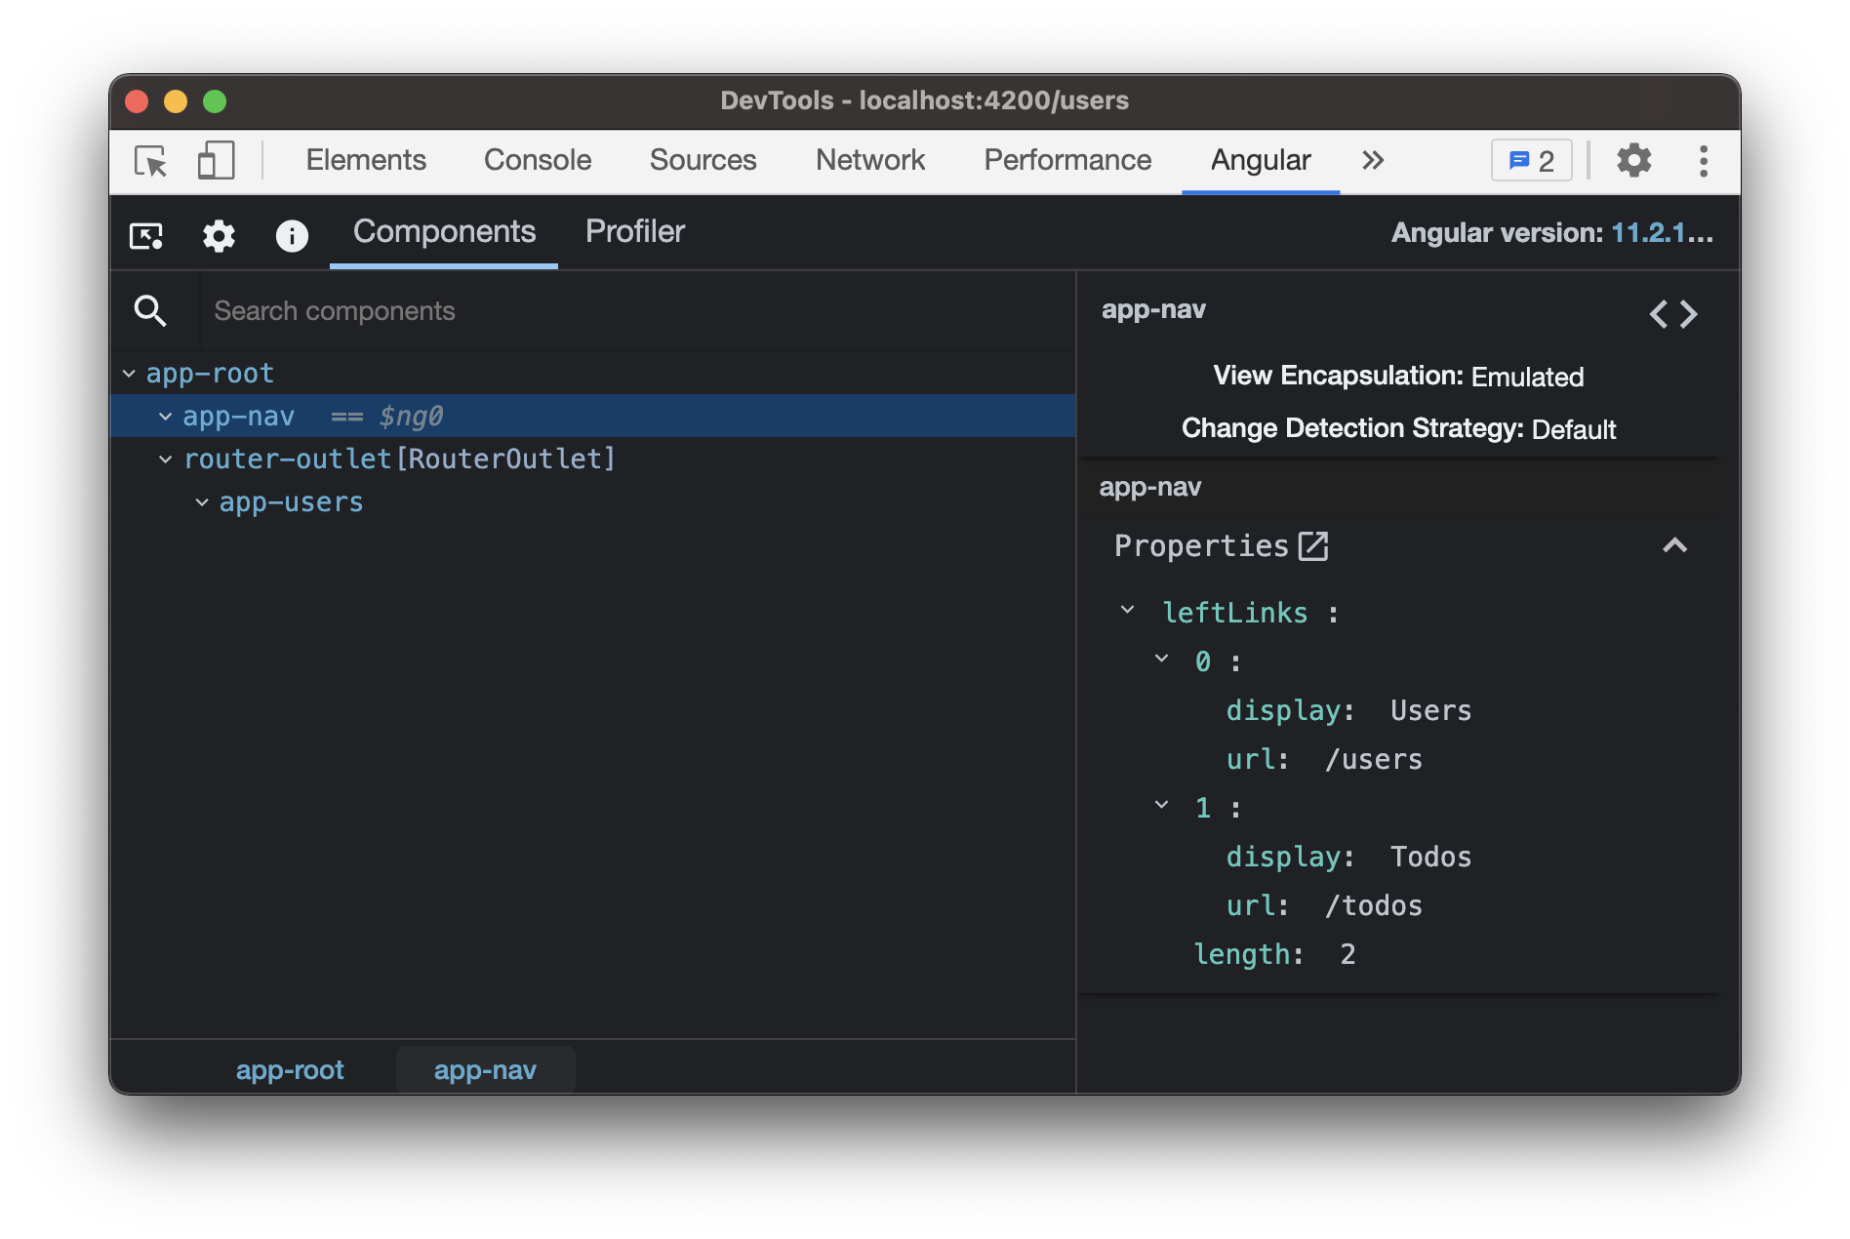Screen dimensions: 1850x1239
Task: Click the Angular DevTools info icon
Action: [292, 235]
